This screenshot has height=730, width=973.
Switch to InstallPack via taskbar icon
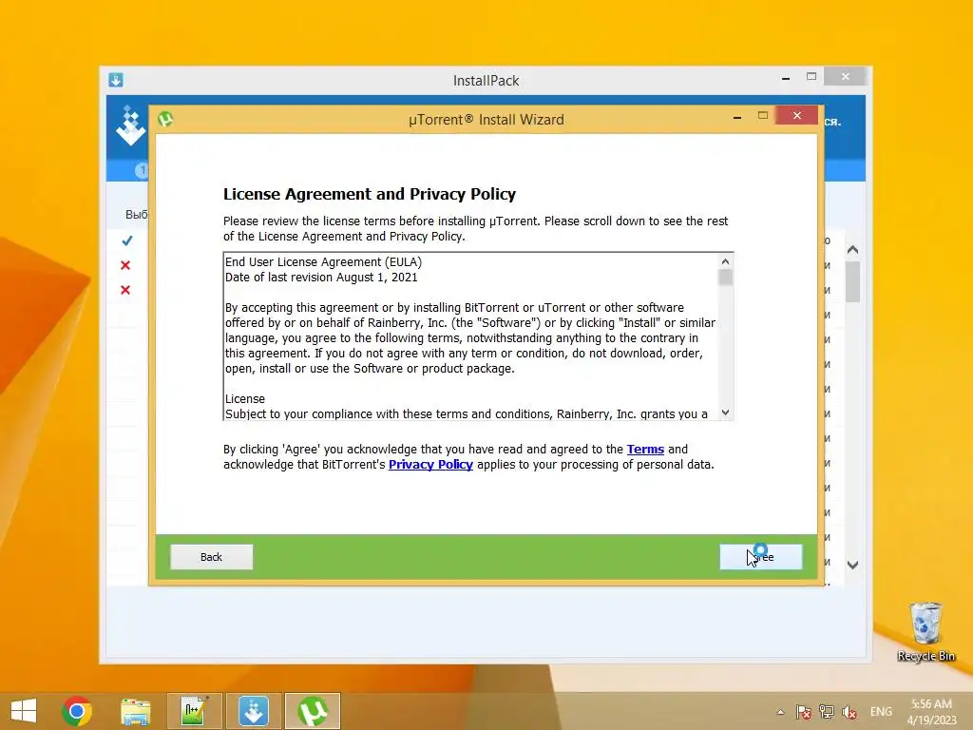[x=253, y=711]
